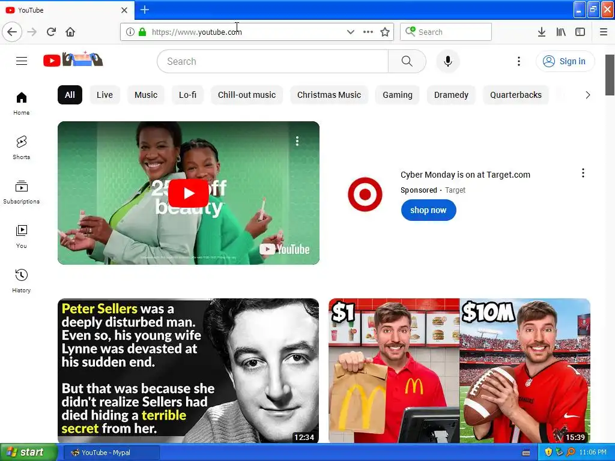Open page actions three-dot menu in address bar
This screenshot has height=461, width=615.
(368, 32)
